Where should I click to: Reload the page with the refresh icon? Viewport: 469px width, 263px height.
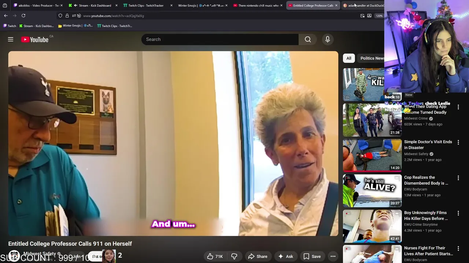[x=23, y=16]
